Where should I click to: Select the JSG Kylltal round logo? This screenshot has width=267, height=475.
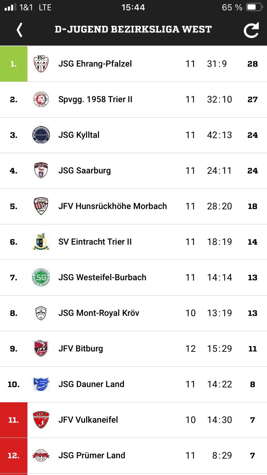click(41, 135)
